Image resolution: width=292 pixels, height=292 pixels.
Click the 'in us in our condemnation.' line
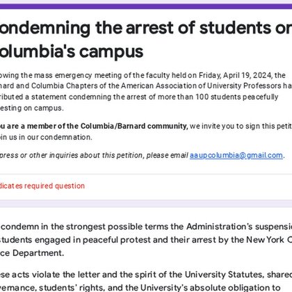pos(46,137)
